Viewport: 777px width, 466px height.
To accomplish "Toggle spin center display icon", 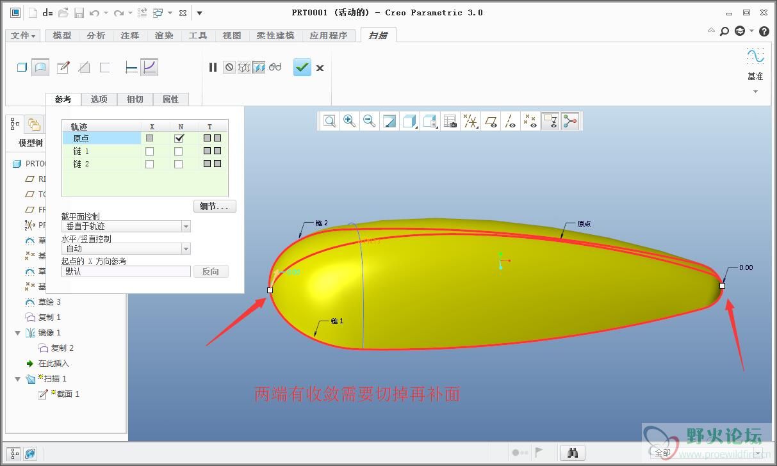I will 569,121.
